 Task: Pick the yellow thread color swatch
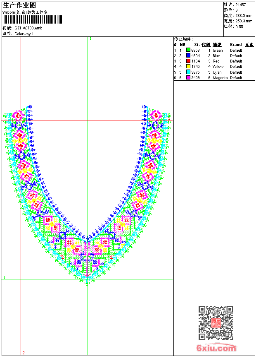188,66
